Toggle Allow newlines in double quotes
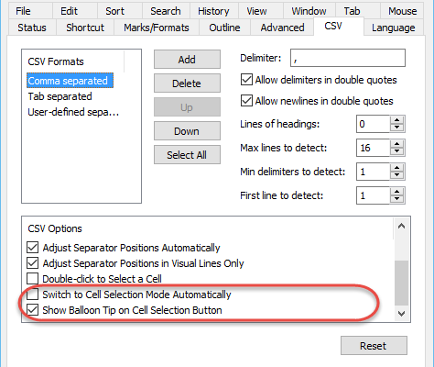 click(246, 101)
